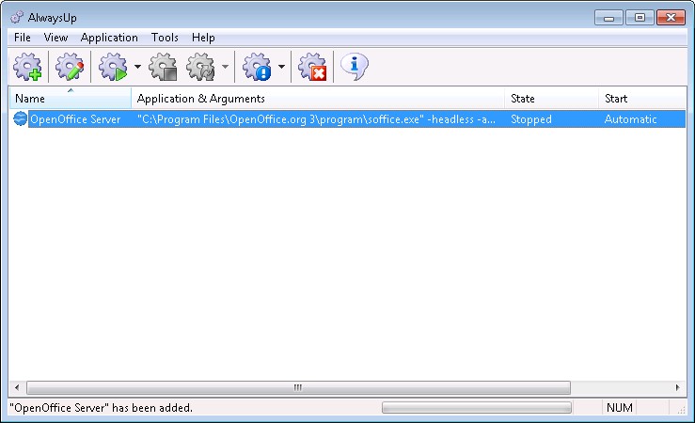Sort by the Start column header
Image resolution: width=695 pixels, height=423 pixels.
(642, 98)
